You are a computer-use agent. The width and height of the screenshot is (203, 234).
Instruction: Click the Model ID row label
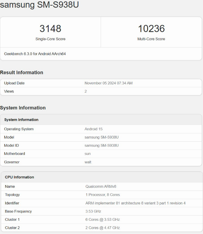pyautogui.click(x=11, y=145)
